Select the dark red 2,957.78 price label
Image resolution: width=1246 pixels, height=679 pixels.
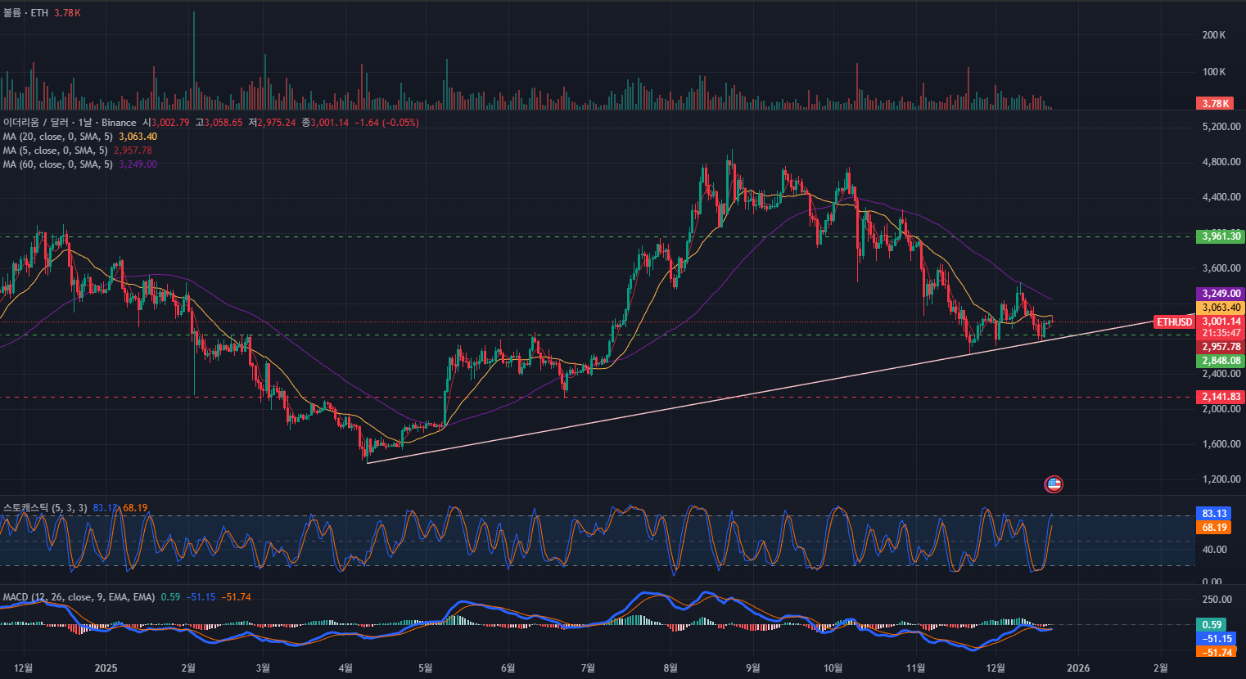click(1221, 347)
